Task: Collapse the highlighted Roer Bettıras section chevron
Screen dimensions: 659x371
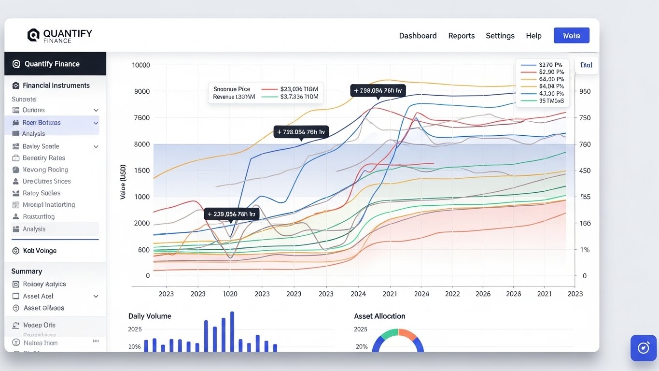Action: click(x=96, y=123)
